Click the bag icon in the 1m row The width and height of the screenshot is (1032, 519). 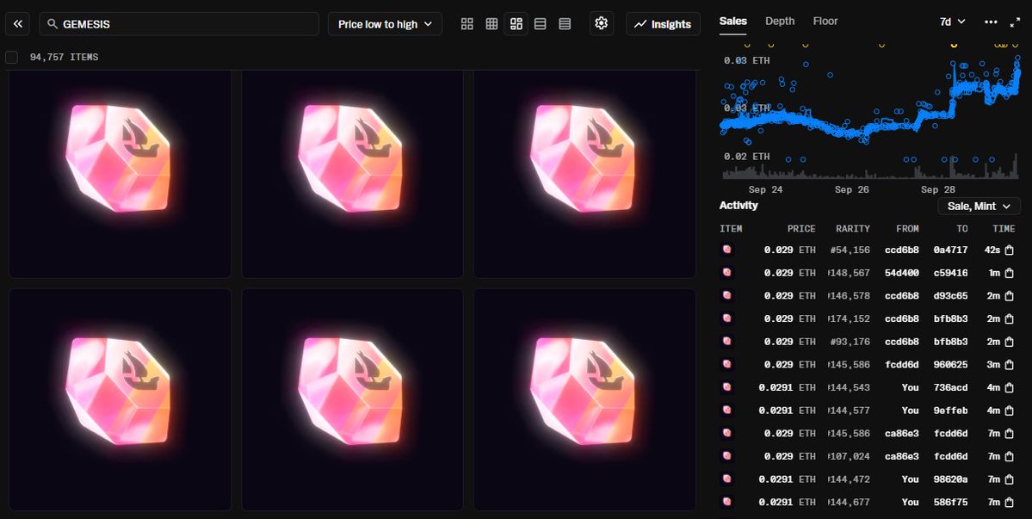(1009, 273)
